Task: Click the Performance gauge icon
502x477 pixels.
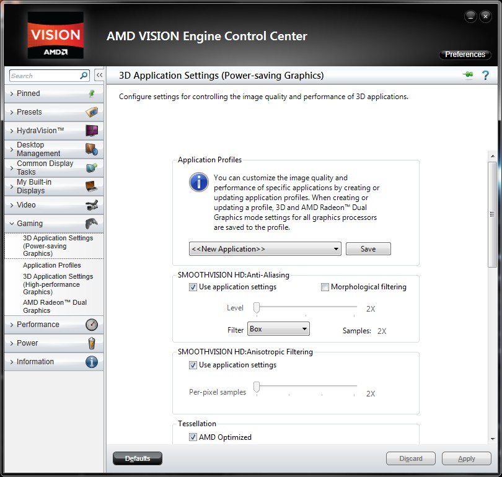Action: pos(92,325)
